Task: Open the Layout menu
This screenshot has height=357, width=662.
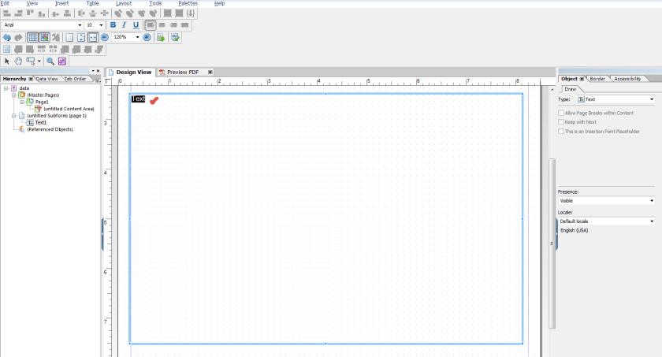Action: click(x=124, y=3)
